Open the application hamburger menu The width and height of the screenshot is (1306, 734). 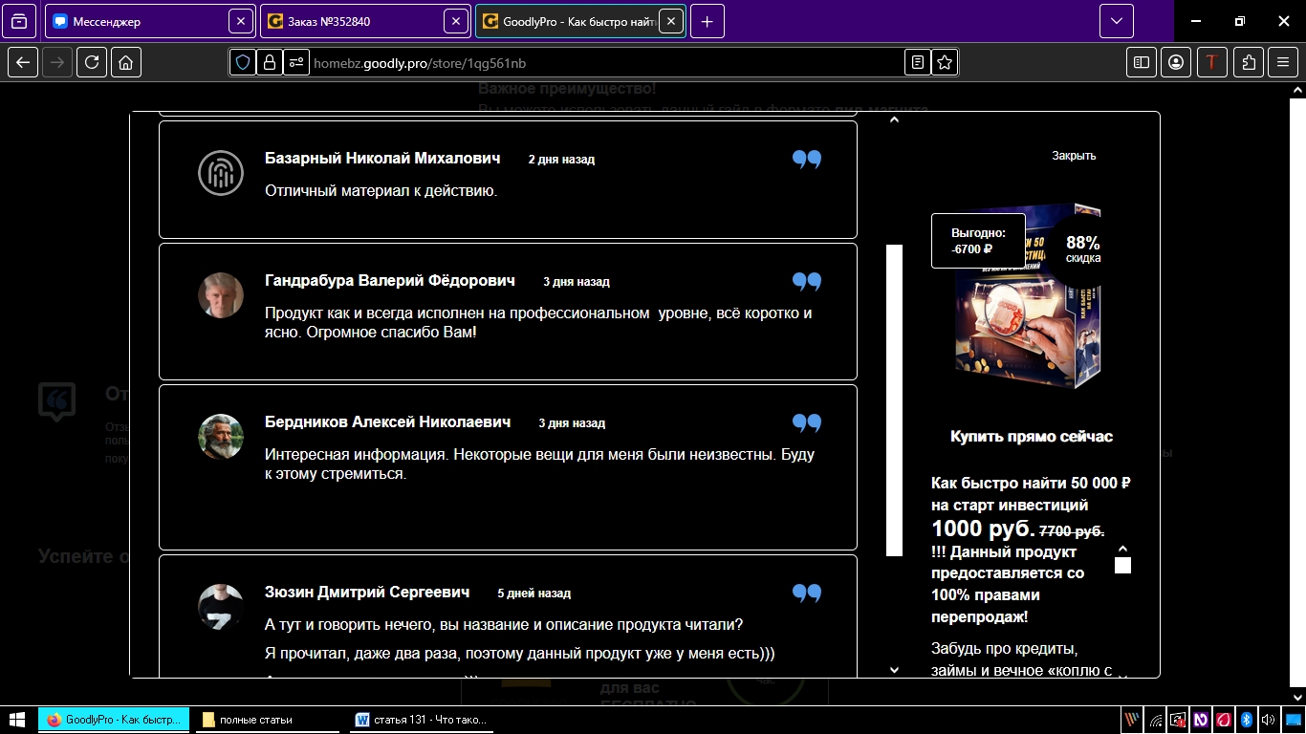coord(1283,62)
